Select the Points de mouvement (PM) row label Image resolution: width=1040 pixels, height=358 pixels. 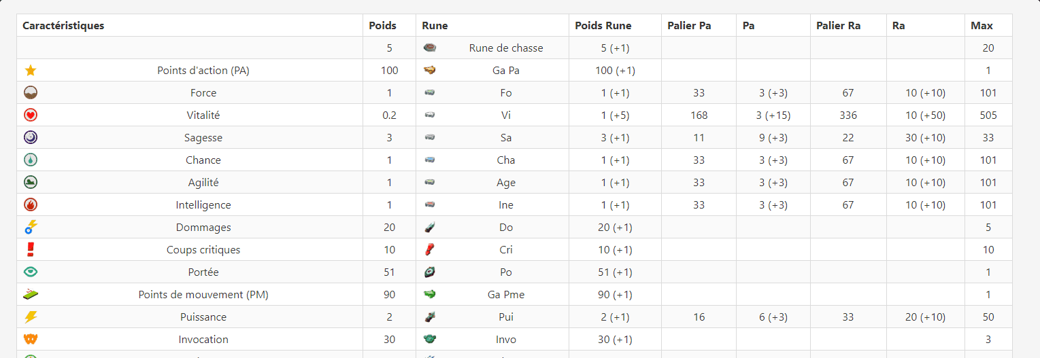pos(203,294)
